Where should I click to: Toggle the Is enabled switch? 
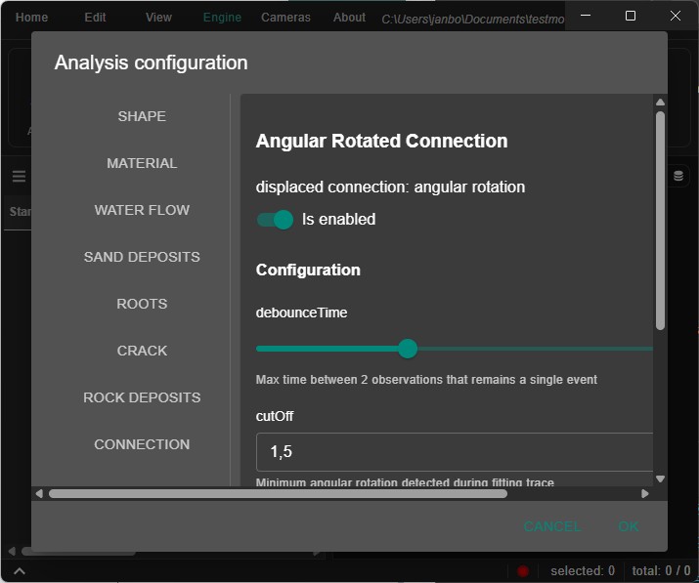[275, 220]
